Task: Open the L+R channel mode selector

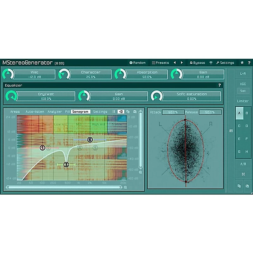Action: point(243,73)
